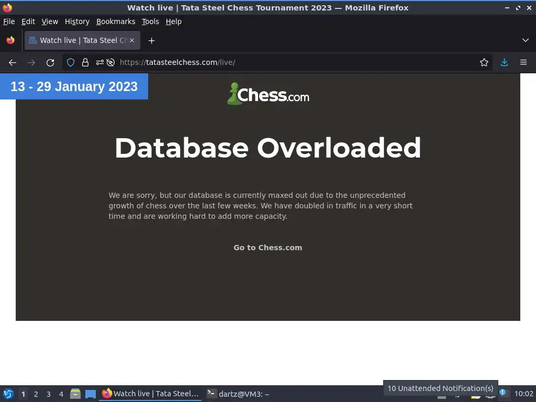Image resolution: width=536 pixels, height=402 pixels.
Task: Open the Edit menu
Action: click(x=28, y=21)
